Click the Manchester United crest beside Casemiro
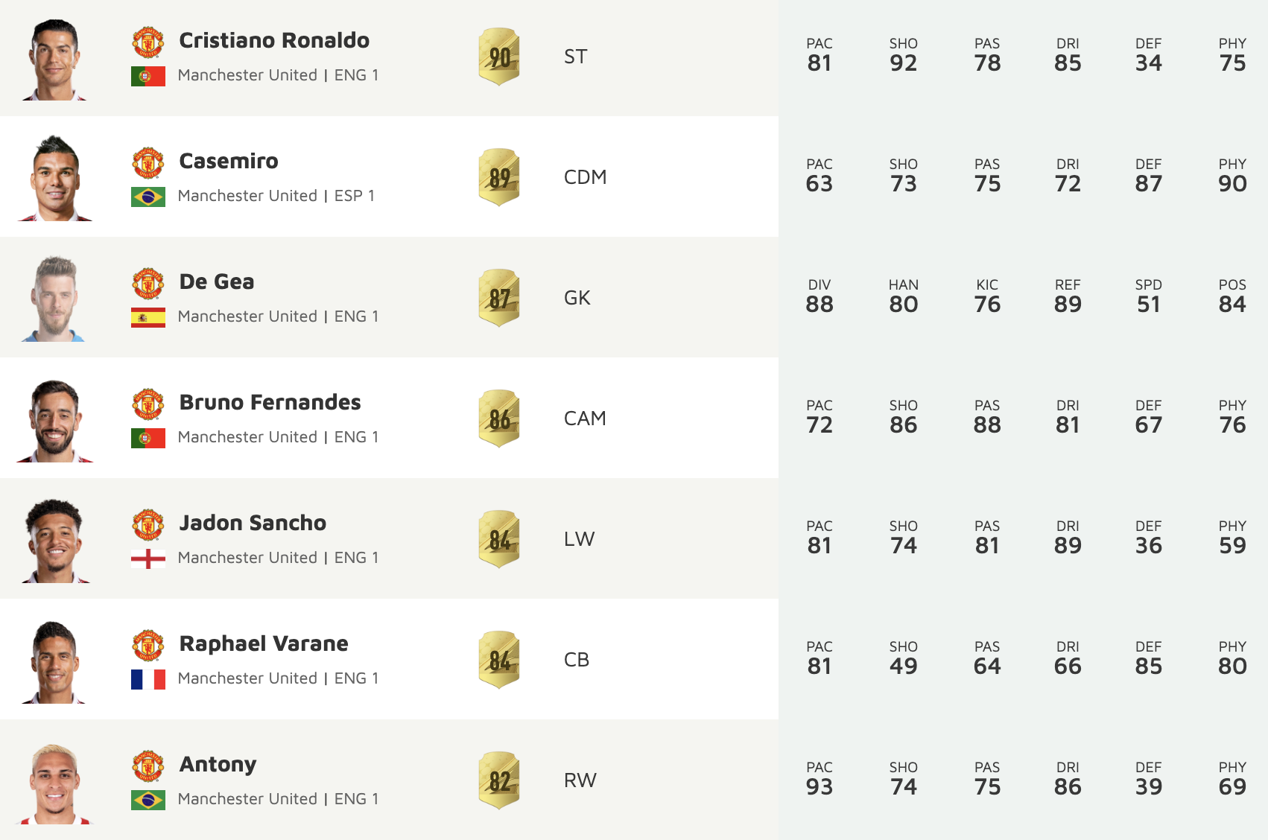Image resolution: width=1268 pixels, height=840 pixels. [148, 163]
